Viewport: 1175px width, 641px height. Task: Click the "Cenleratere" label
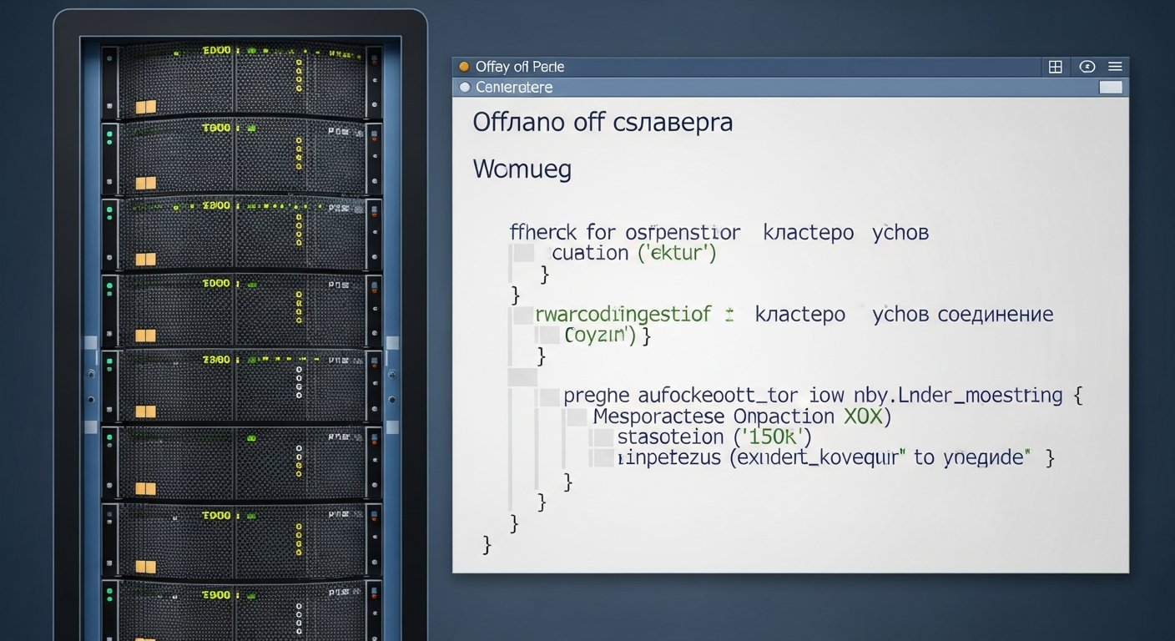pyautogui.click(x=514, y=87)
